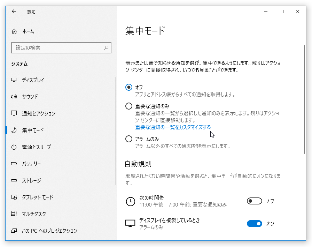Open ストレージ settings
312x247 pixels.
pyautogui.click(x=61, y=180)
